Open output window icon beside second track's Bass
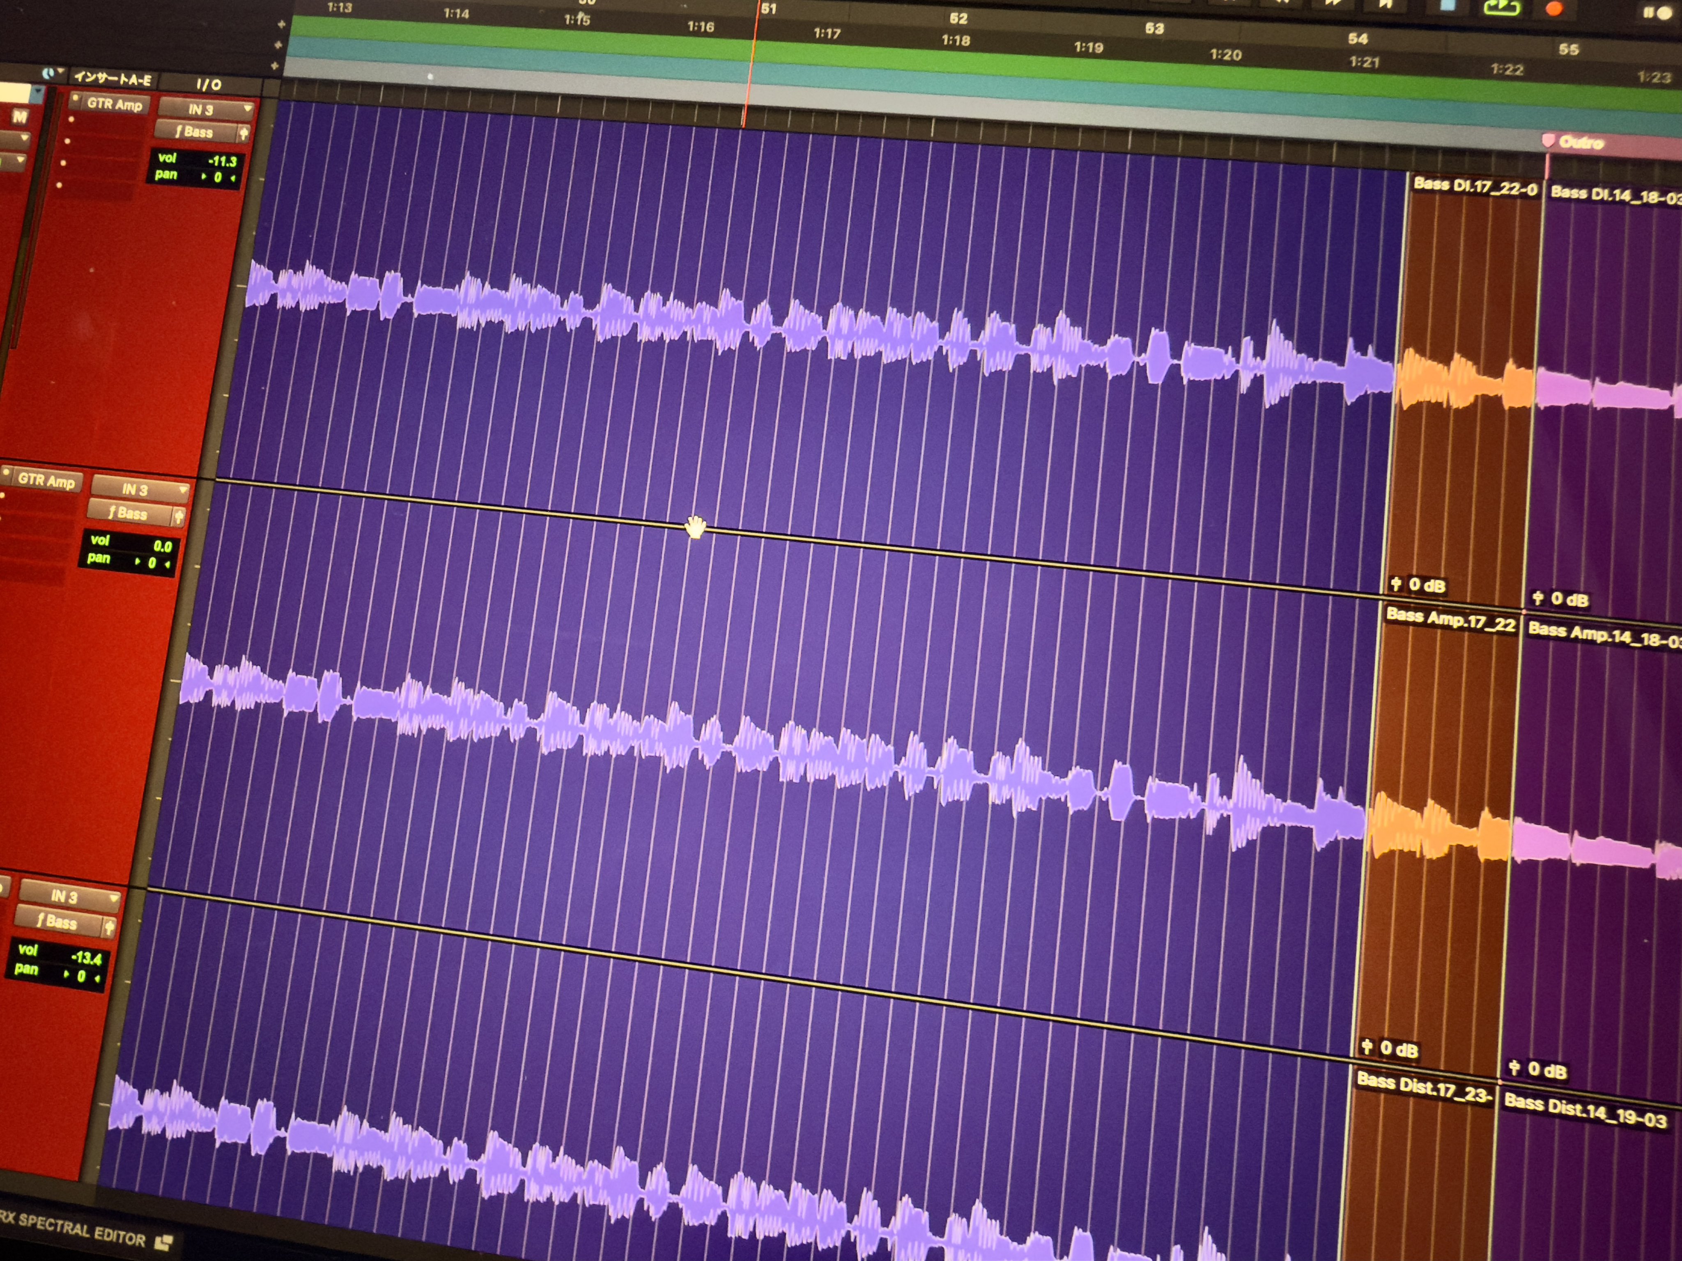Screen dimensions: 1682x1261 (x=178, y=518)
